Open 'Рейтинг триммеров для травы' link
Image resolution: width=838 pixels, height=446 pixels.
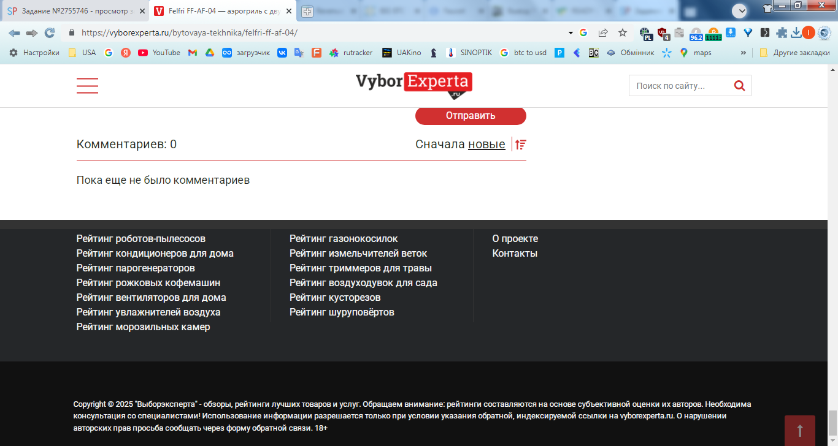(x=361, y=268)
